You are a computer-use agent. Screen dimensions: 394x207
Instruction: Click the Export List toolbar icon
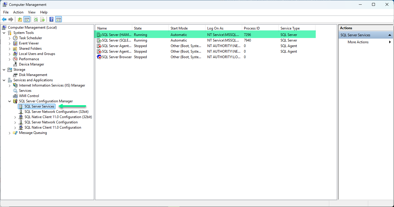point(43,20)
